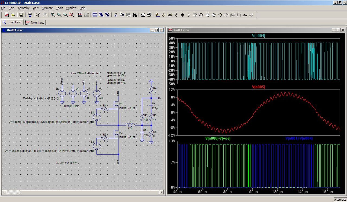Expand the Tools menu
The width and height of the screenshot is (347, 202).
click(x=59, y=8)
